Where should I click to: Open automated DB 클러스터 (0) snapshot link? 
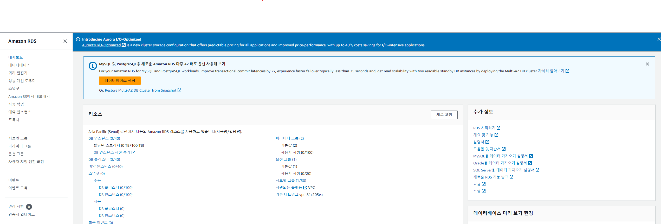coord(112,209)
